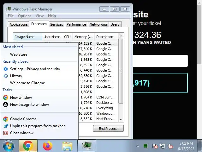
Task: Click the pin icon beside Unpin entry
Action: pyautogui.click(x=6, y=126)
